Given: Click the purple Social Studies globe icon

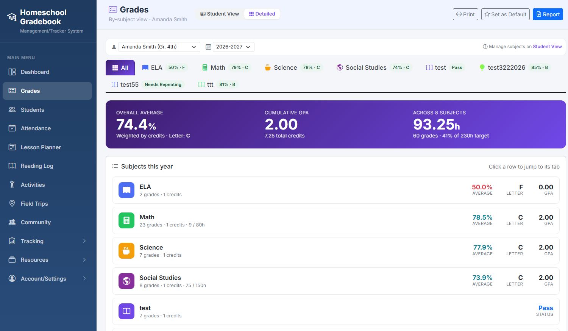Looking at the screenshot, I should (x=126, y=281).
